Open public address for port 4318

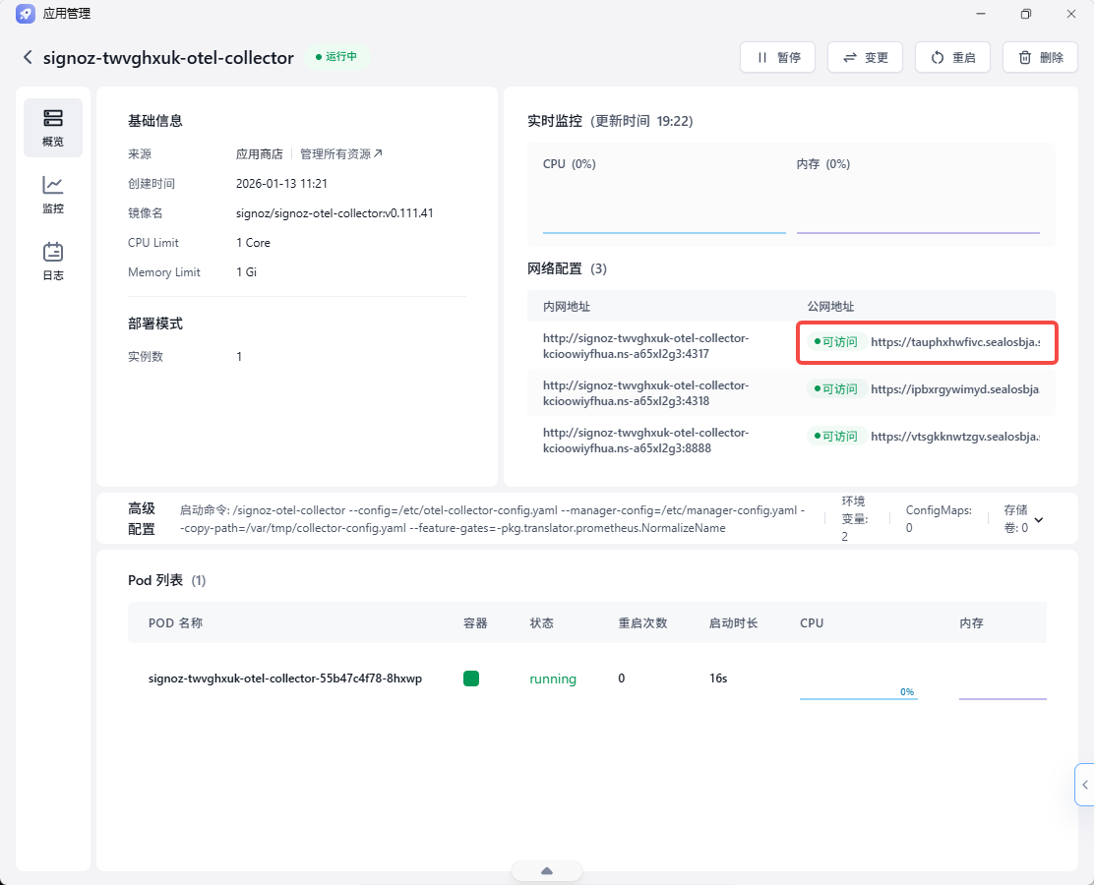[x=955, y=389]
